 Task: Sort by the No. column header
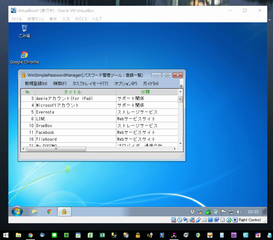pos(28,92)
